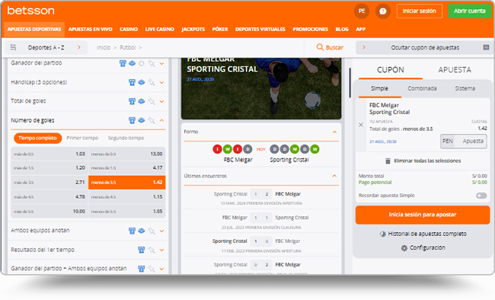Remove FBC Melgar selection with the X
495x300 pixels.
point(361,125)
